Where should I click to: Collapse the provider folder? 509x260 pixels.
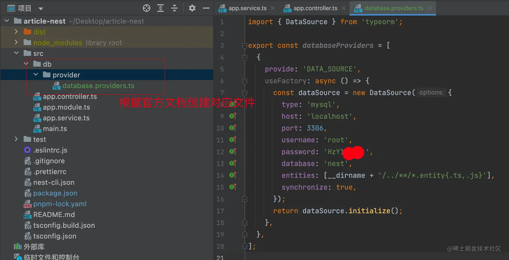(x=36, y=75)
